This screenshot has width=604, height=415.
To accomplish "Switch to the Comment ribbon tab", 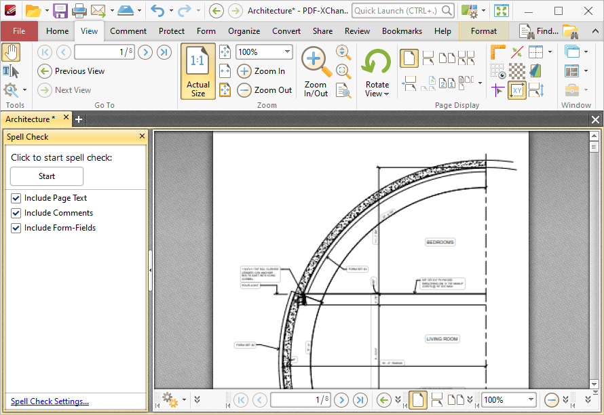I will 128,31.
